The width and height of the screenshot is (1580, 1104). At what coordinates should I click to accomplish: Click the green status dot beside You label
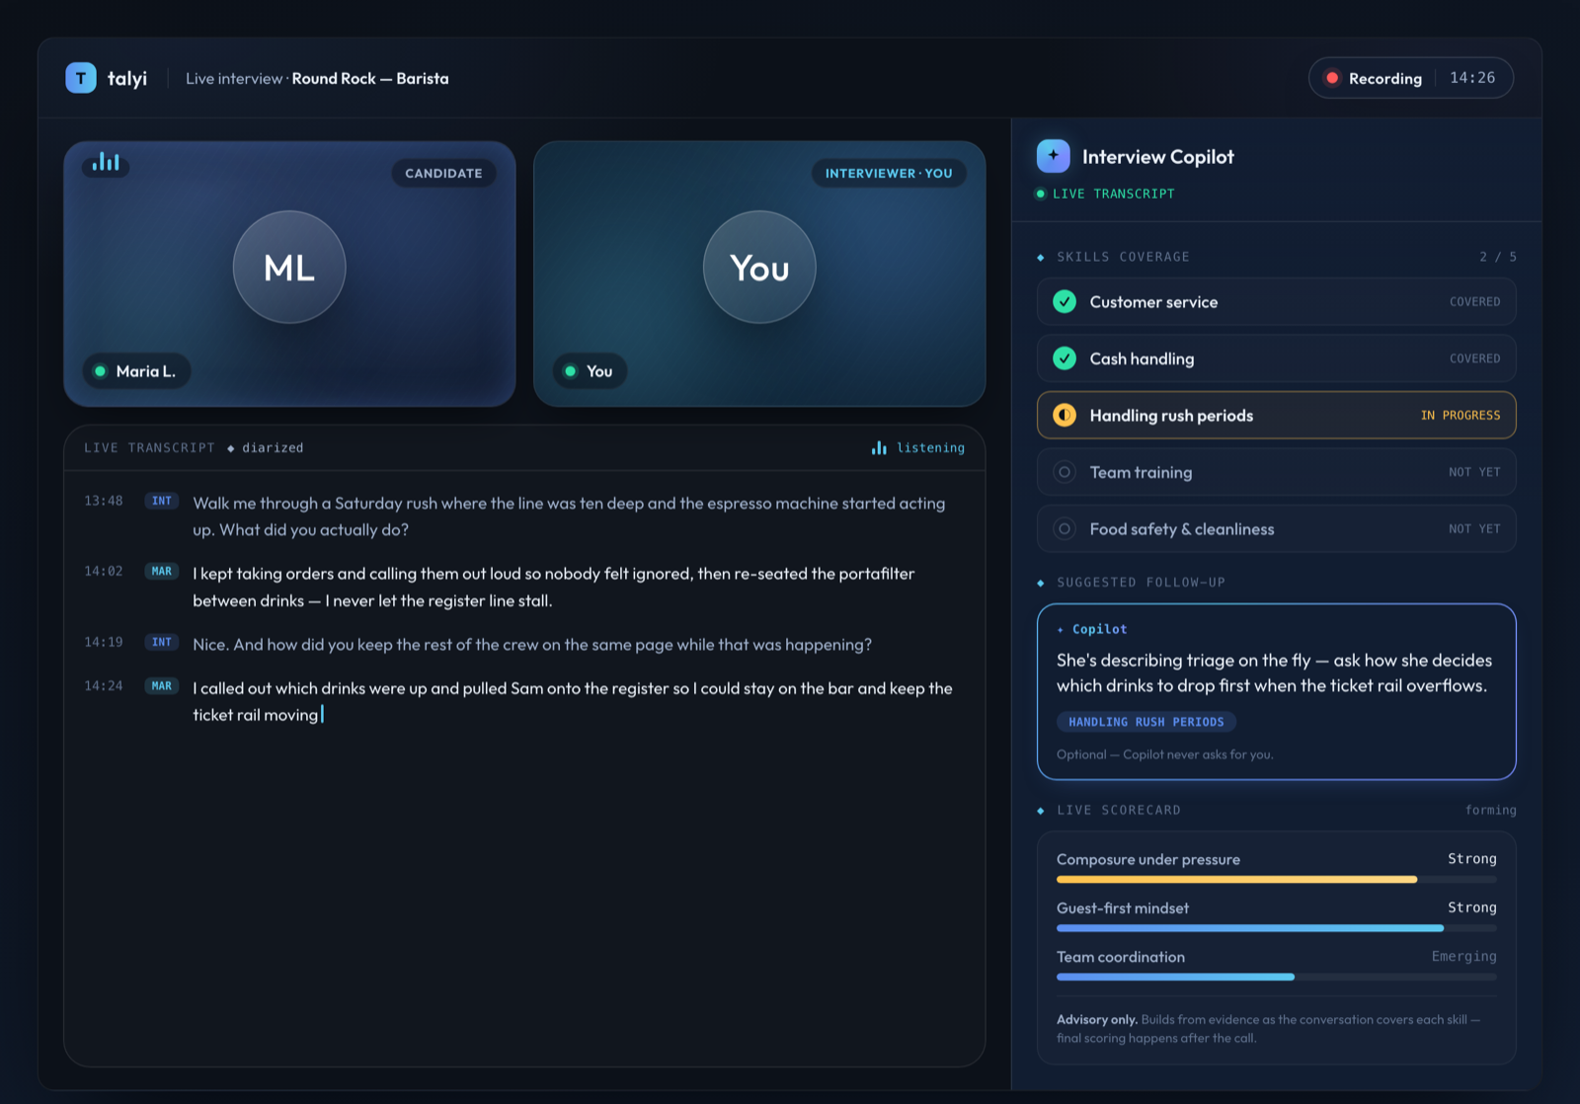pyautogui.click(x=570, y=371)
